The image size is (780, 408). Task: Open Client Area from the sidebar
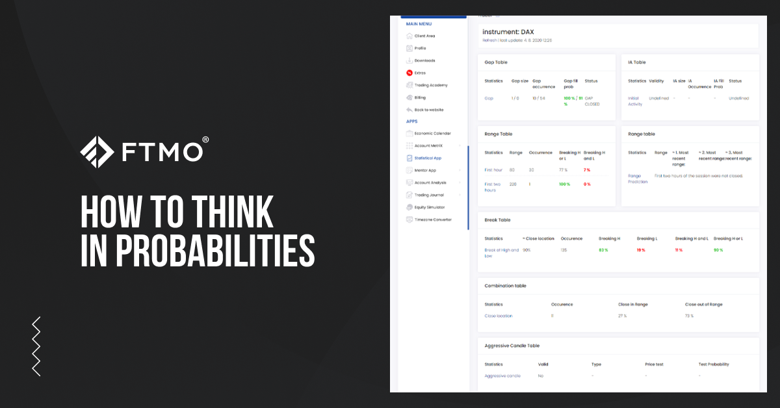tap(410, 36)
